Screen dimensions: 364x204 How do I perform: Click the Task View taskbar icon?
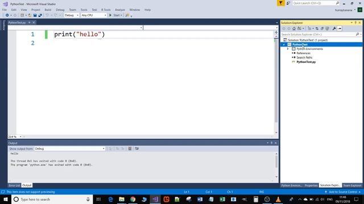coord(98,199)
